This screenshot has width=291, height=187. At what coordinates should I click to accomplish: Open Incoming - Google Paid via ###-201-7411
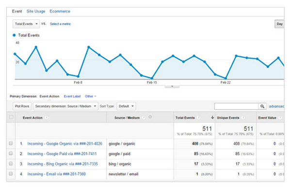click(x=62, y=153)
